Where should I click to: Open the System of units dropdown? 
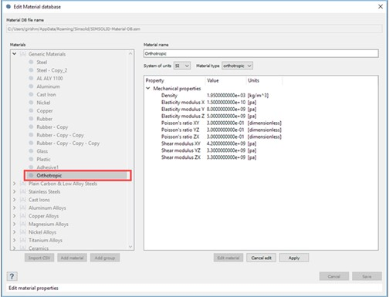[x=182, y=66]
